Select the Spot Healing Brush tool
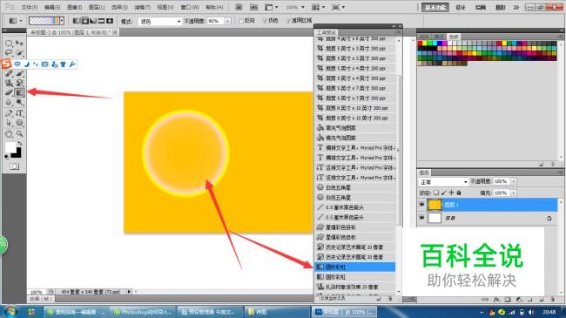Screen dimensions: 566x318 pos(9,73)
